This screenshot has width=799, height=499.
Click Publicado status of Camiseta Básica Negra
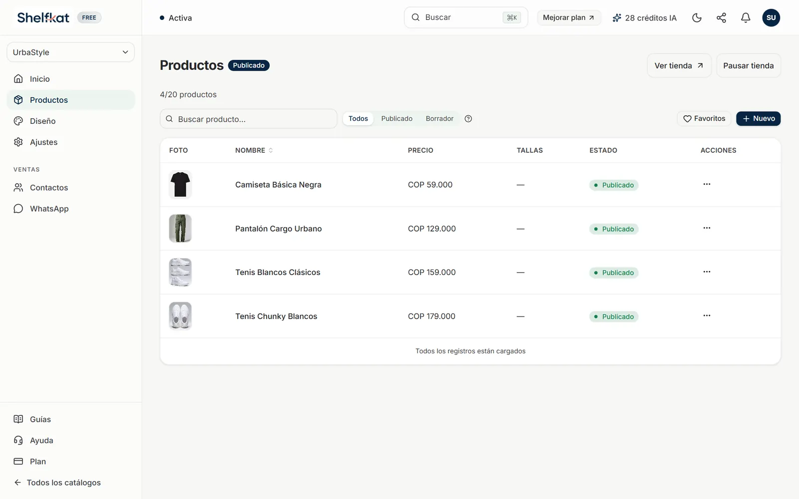coord(614,185)
